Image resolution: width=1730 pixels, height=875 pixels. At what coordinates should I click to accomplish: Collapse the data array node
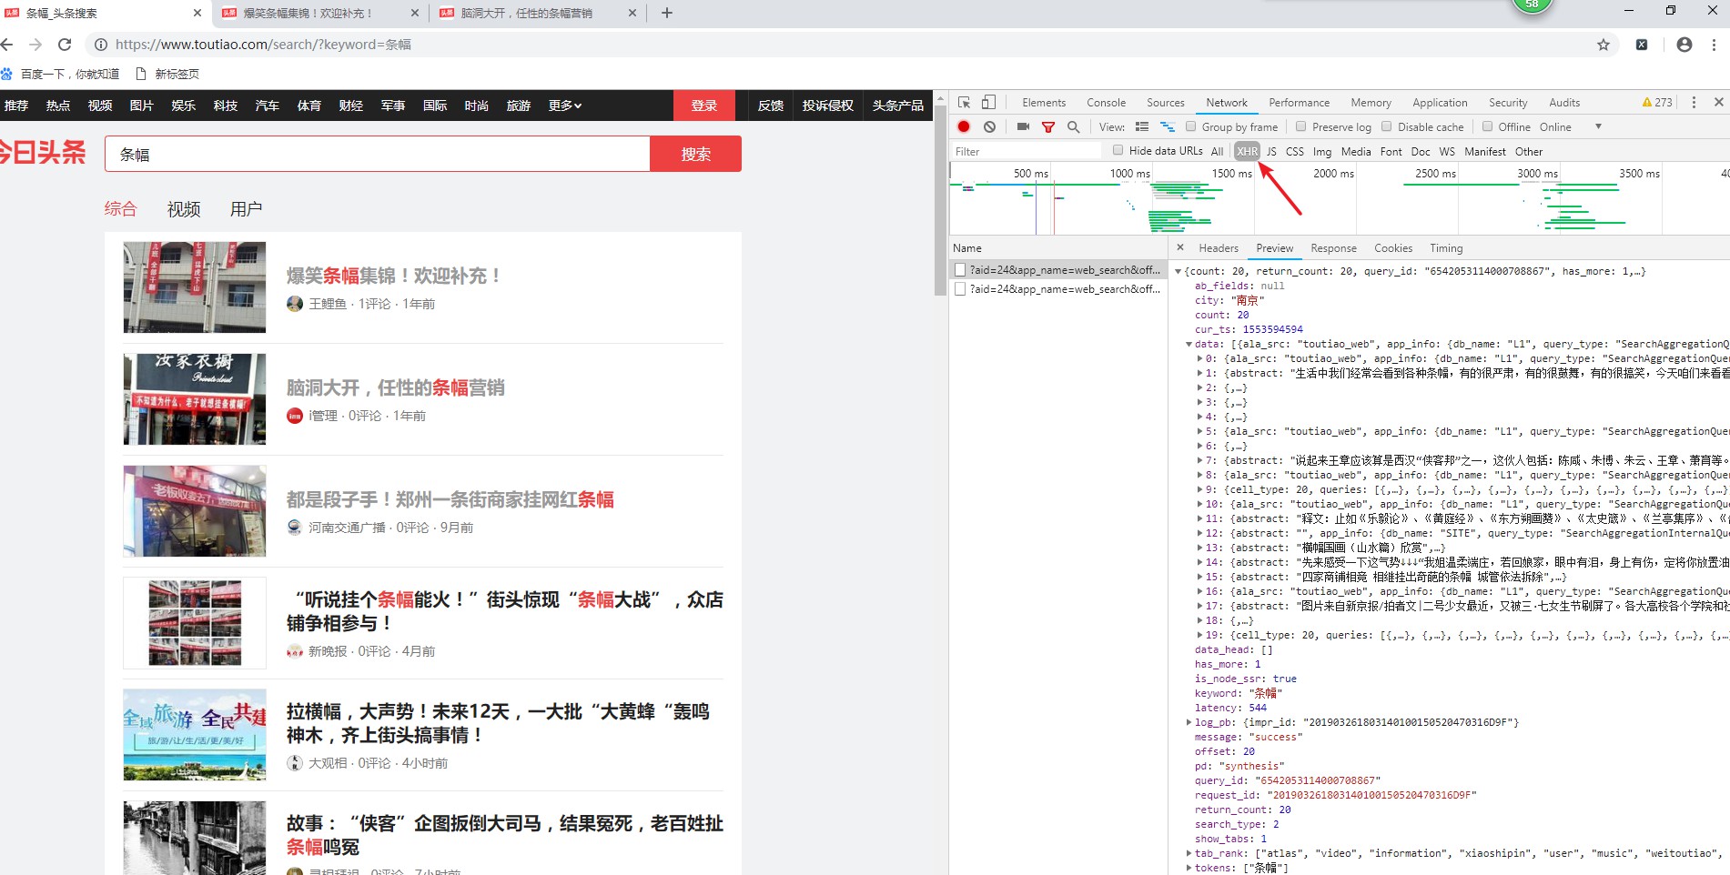(1189, 344)
